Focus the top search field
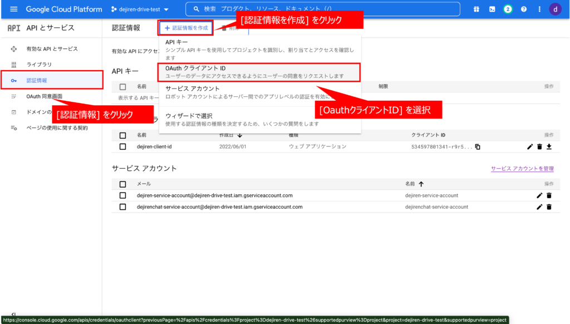 (x=323, y=9)
